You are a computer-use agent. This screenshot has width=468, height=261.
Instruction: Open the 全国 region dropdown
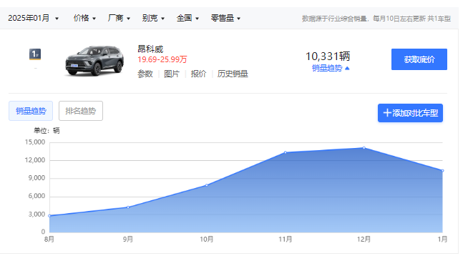[187, 18]
